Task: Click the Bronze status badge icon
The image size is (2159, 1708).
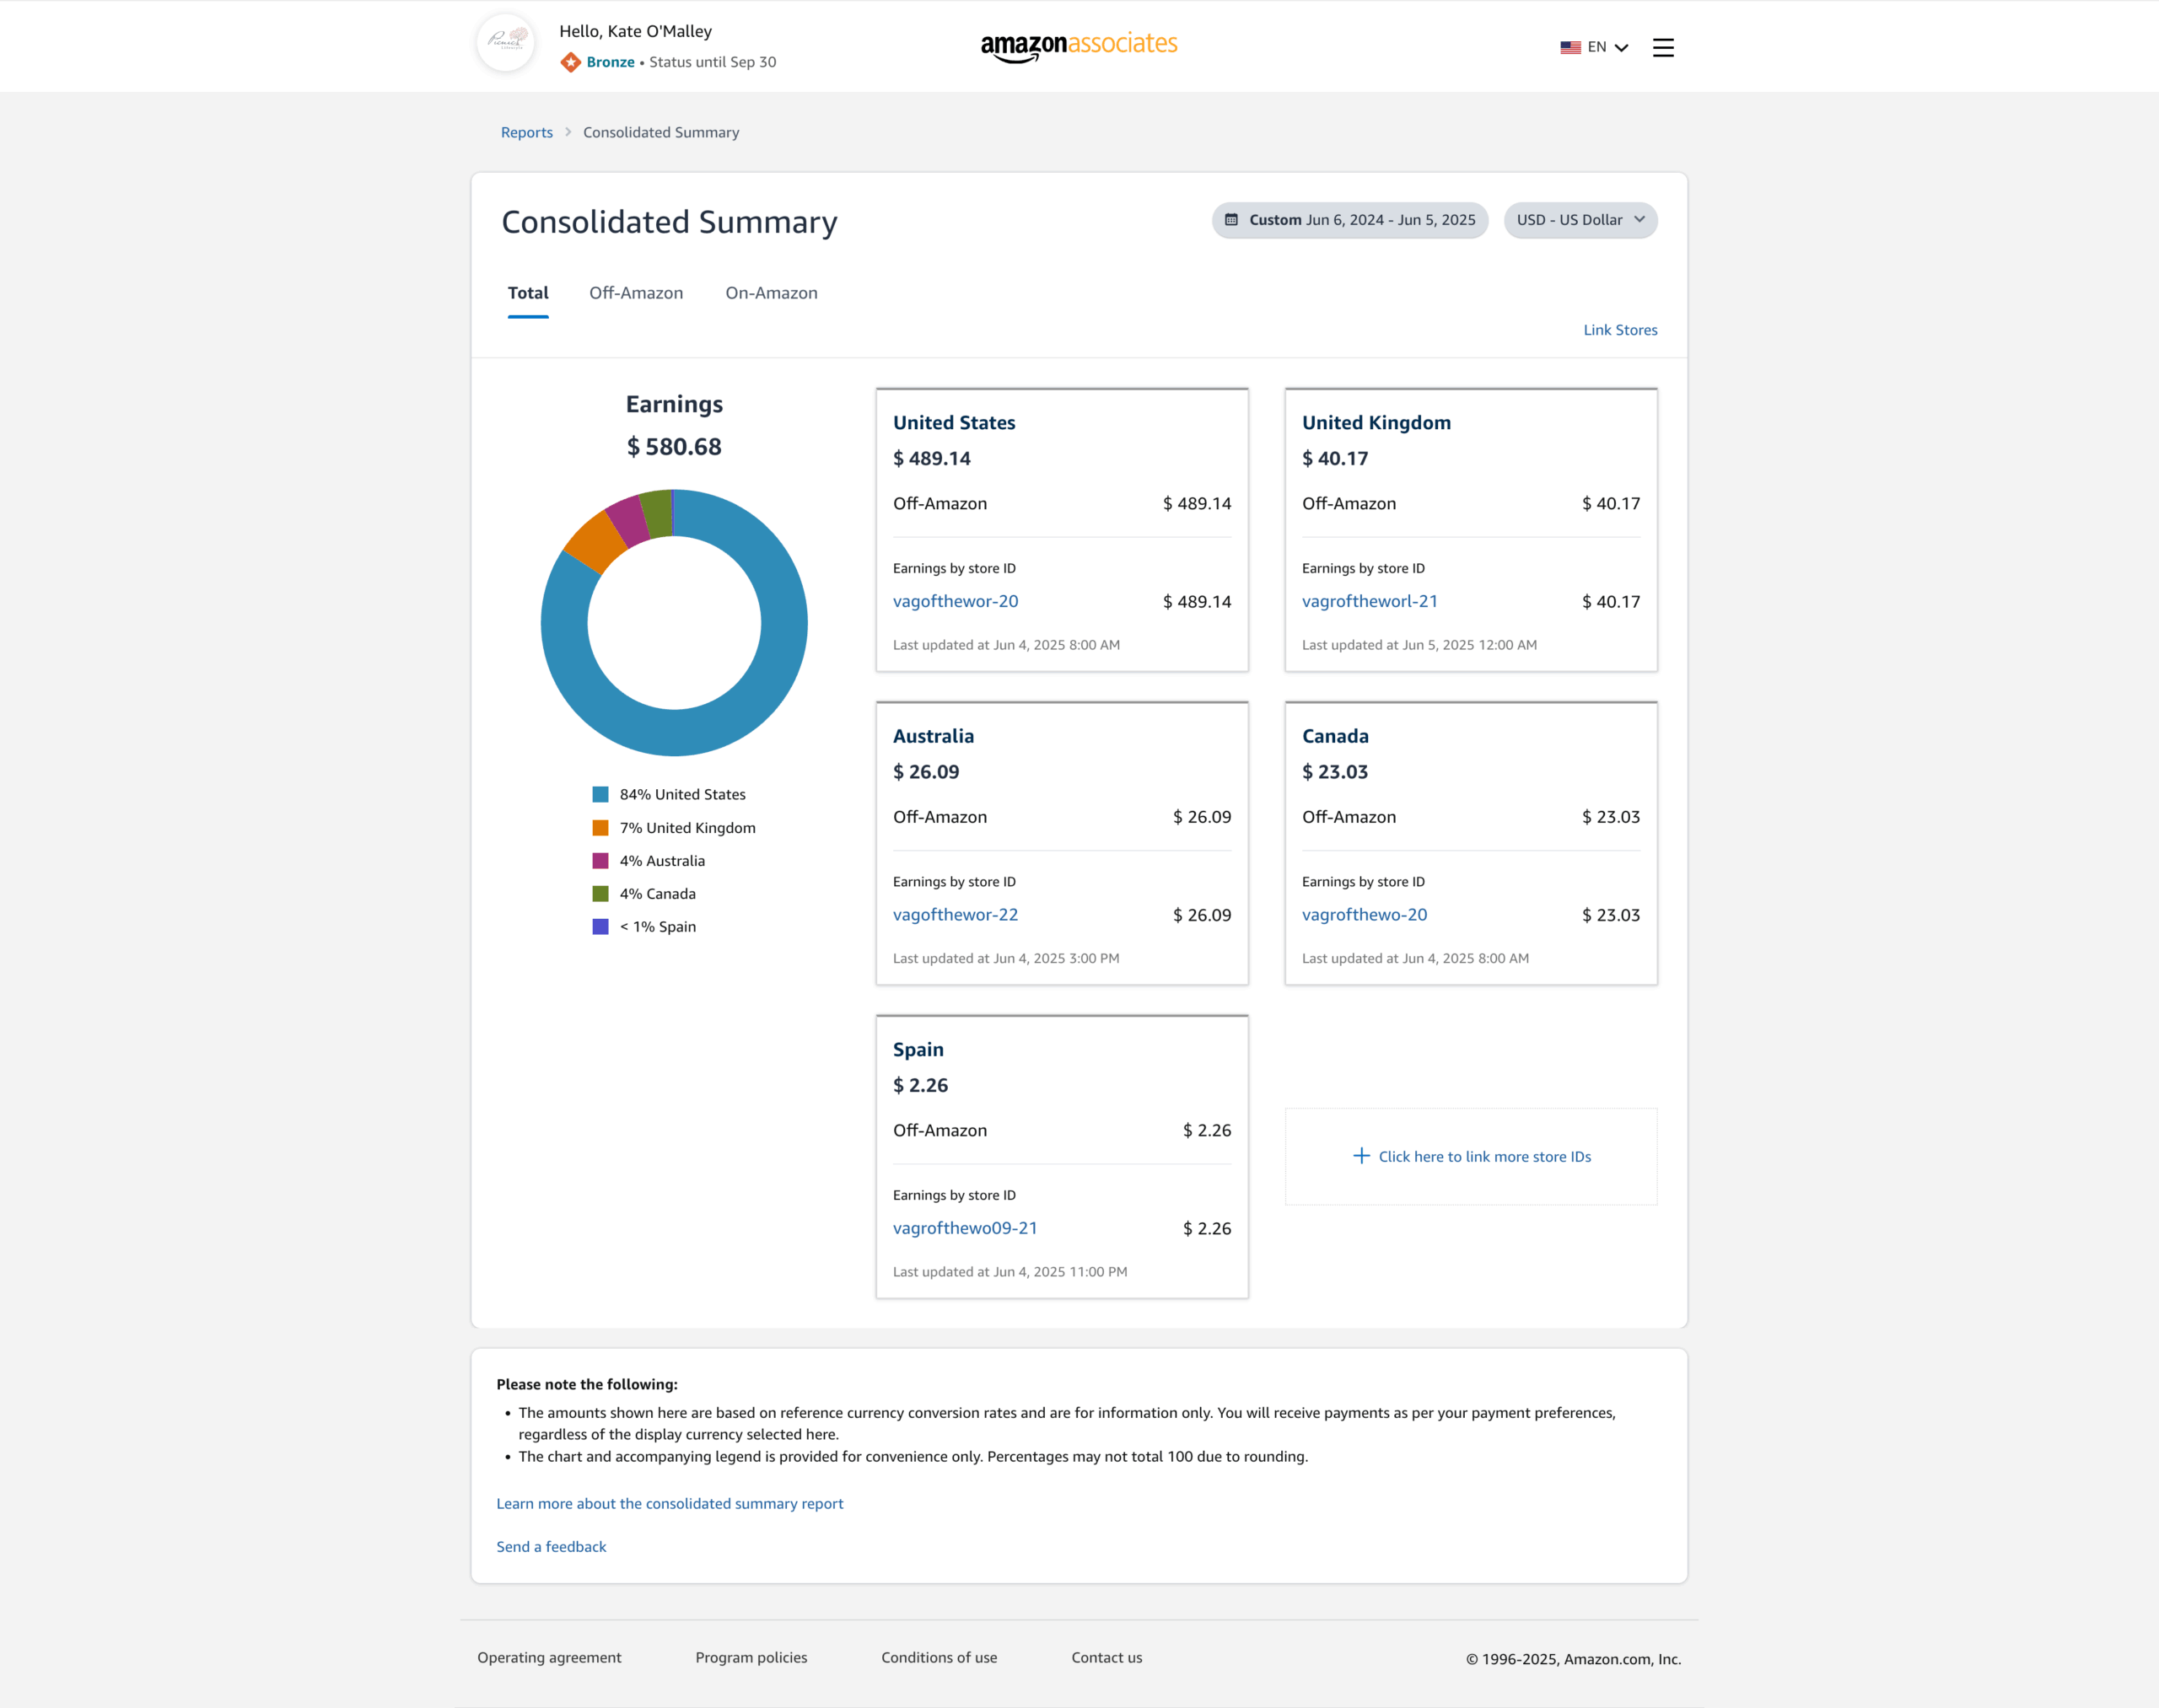Action: click(x=570, y=62)
